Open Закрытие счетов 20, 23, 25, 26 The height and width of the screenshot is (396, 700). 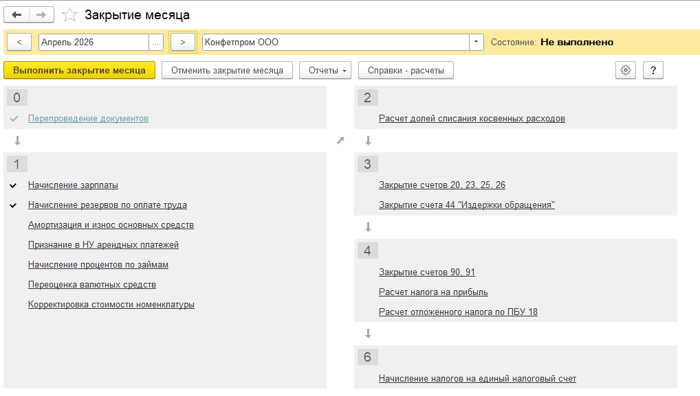click(x=442, y=185)
